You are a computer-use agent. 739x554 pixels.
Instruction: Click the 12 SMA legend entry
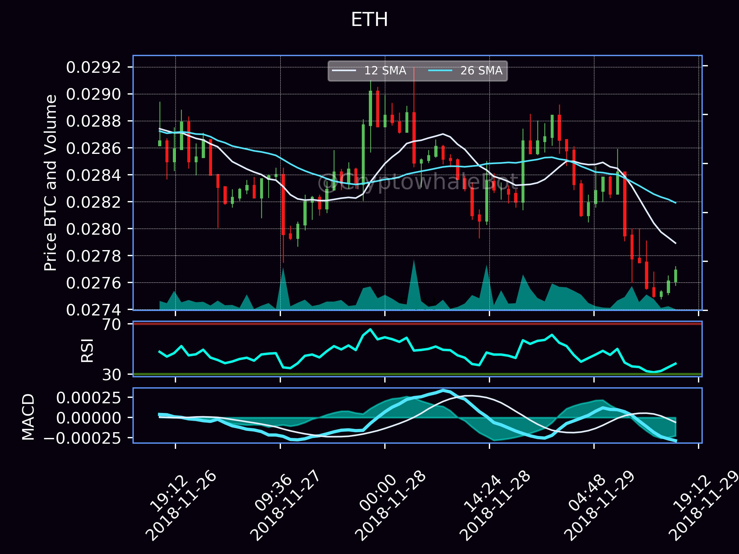[x=369, y=71]
